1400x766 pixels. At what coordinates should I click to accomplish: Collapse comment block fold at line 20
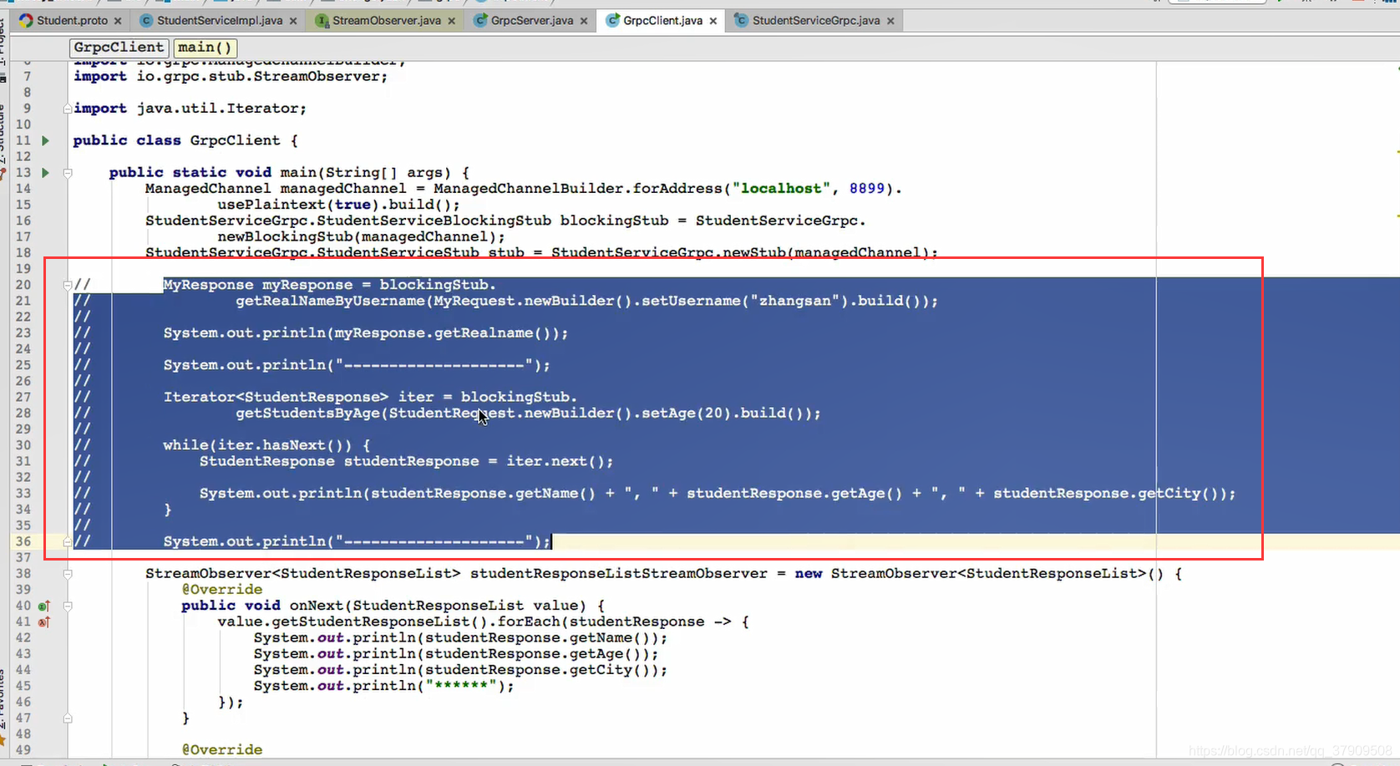tap(68, 285)
